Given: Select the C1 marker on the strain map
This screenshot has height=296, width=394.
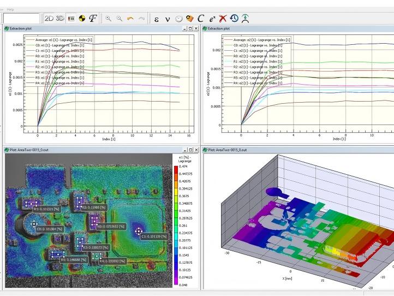Looking at the screenshot, I should click(138, 230).
